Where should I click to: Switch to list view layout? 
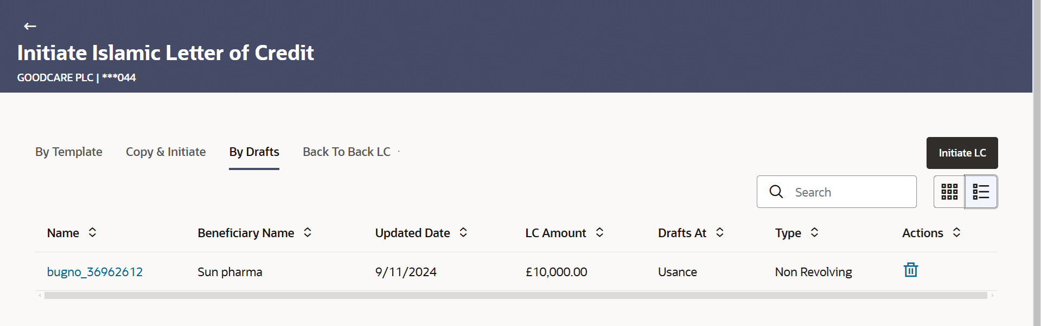point(981,192)
